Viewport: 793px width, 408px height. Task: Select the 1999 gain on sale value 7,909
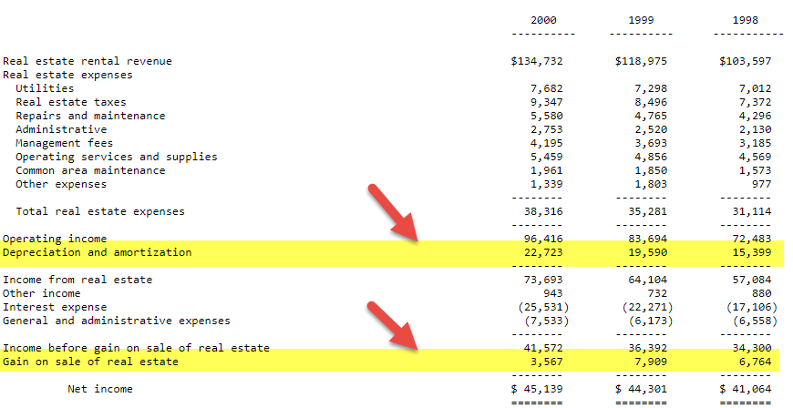(656, 362)
